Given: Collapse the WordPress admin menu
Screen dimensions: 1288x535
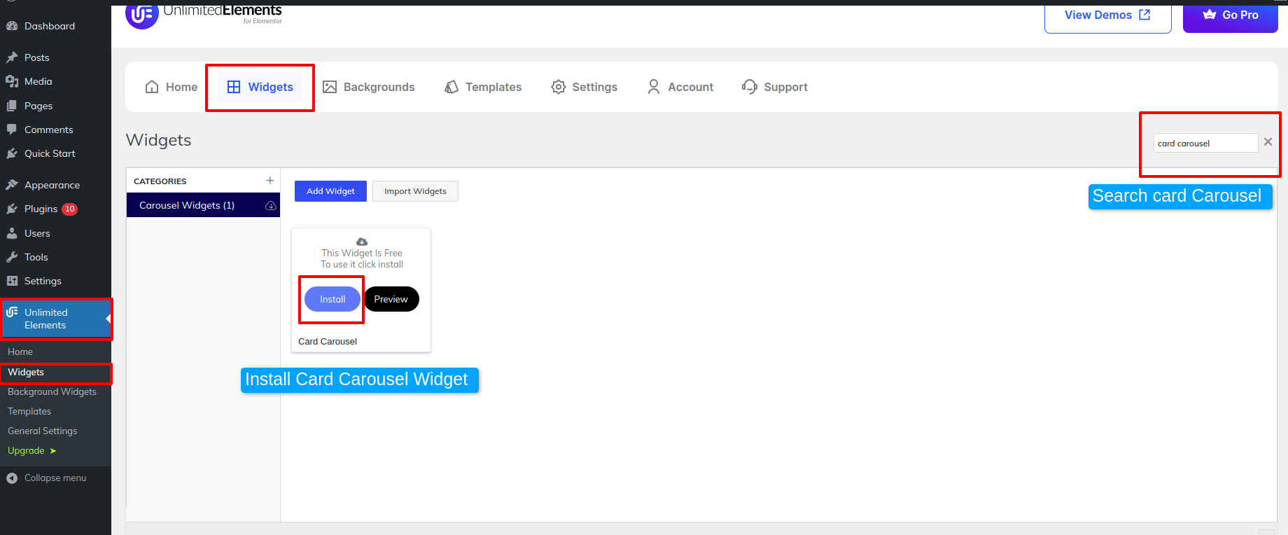Looking at the screenshot, I should (55, 478).
